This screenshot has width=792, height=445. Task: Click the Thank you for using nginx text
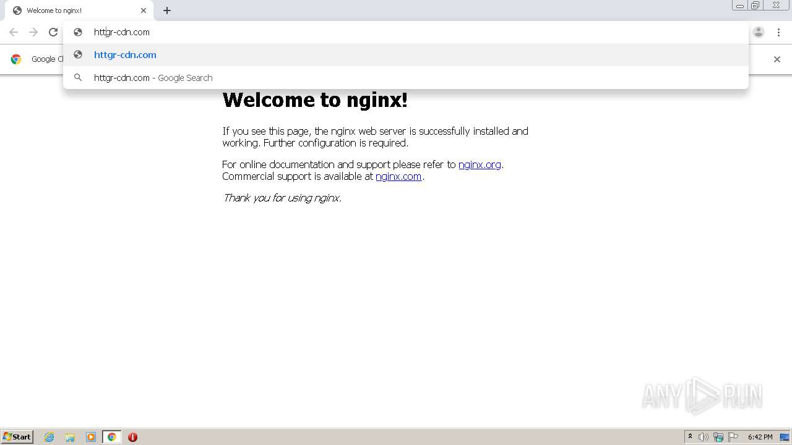[282, 198]
